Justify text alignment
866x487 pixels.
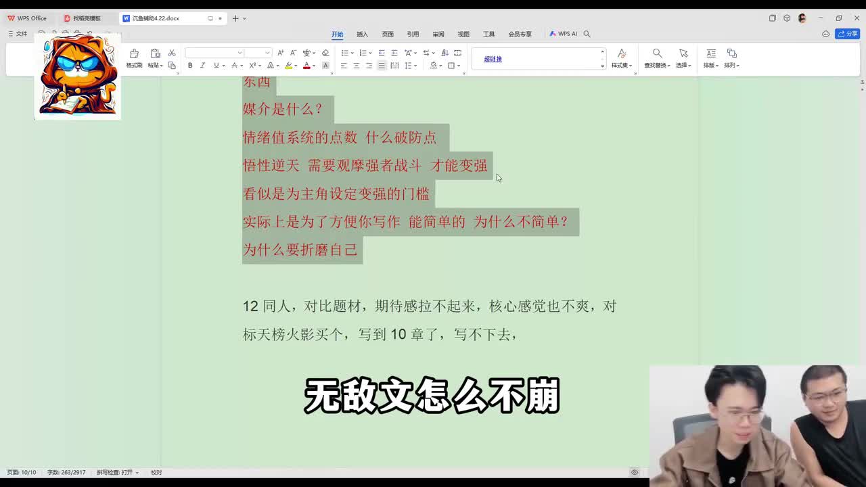click(x=382, y=66)
